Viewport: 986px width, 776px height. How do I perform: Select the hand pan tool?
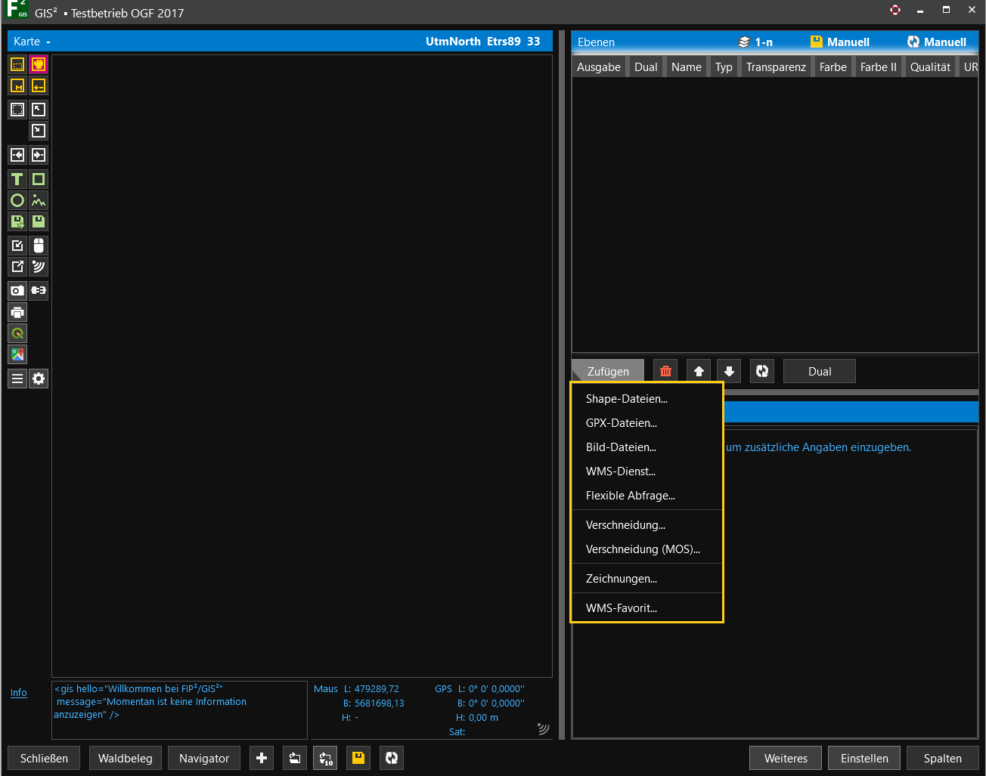[39, 64]
